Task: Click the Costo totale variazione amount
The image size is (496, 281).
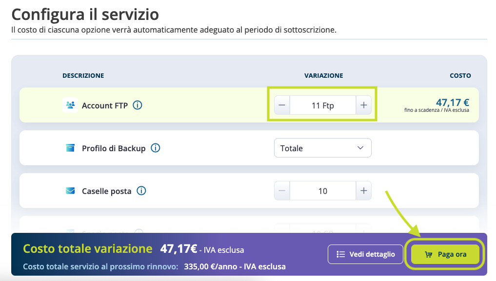Action: (179, 249)
